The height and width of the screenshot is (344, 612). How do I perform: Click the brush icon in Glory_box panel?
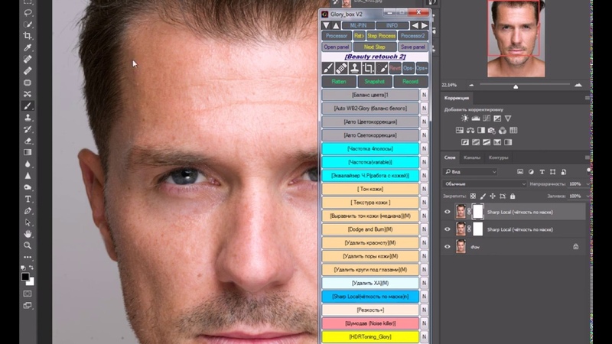tap(328, 68)
